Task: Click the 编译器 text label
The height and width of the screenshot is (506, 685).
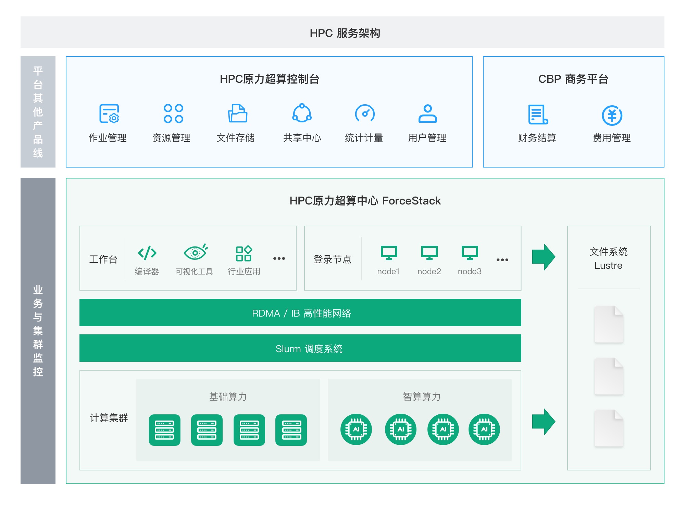Action: pos(147,271)
